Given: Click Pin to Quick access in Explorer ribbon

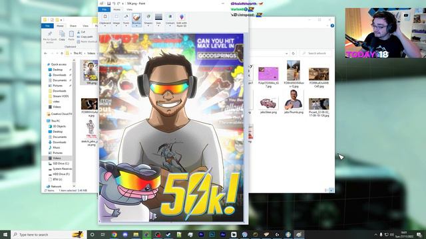Looking at the screenshot, I should 50,37.
